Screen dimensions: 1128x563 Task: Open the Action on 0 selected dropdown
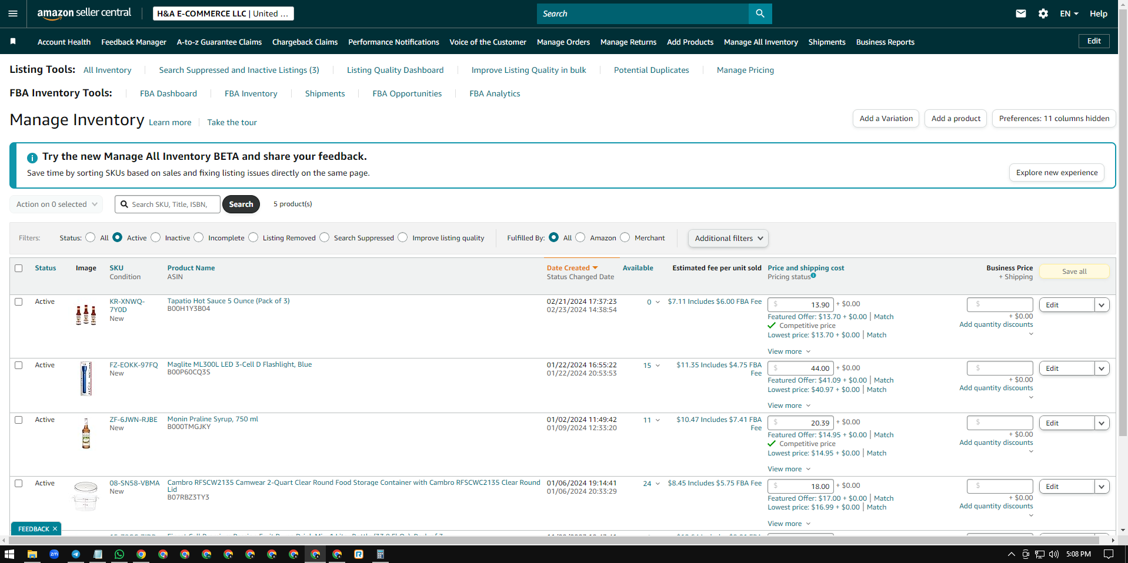coord(56,205)
